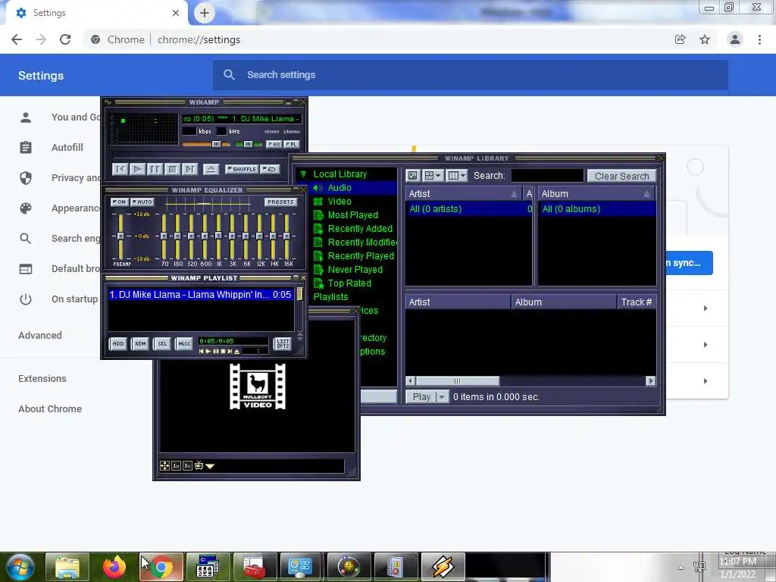The height and width of the screenshot is (582, 776).
Task: Click the library Search field
Action: [547, 176]
